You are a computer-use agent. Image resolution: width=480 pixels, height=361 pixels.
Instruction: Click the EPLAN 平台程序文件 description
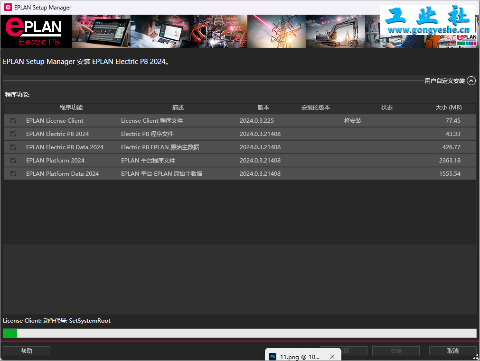(x=148, y=160)
